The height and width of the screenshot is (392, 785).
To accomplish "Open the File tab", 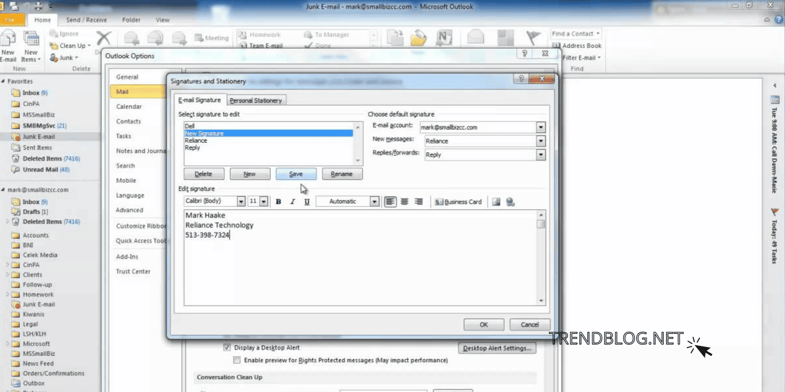I will click(x=12, y=20).
